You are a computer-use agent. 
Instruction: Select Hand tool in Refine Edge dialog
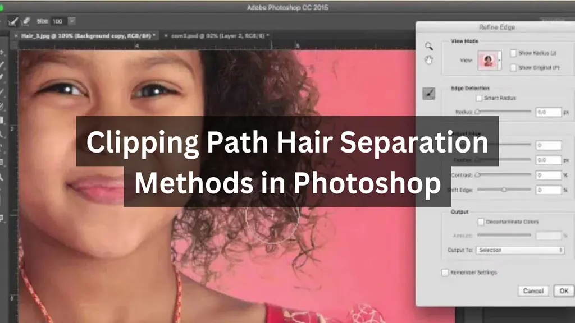coord(428,59)
